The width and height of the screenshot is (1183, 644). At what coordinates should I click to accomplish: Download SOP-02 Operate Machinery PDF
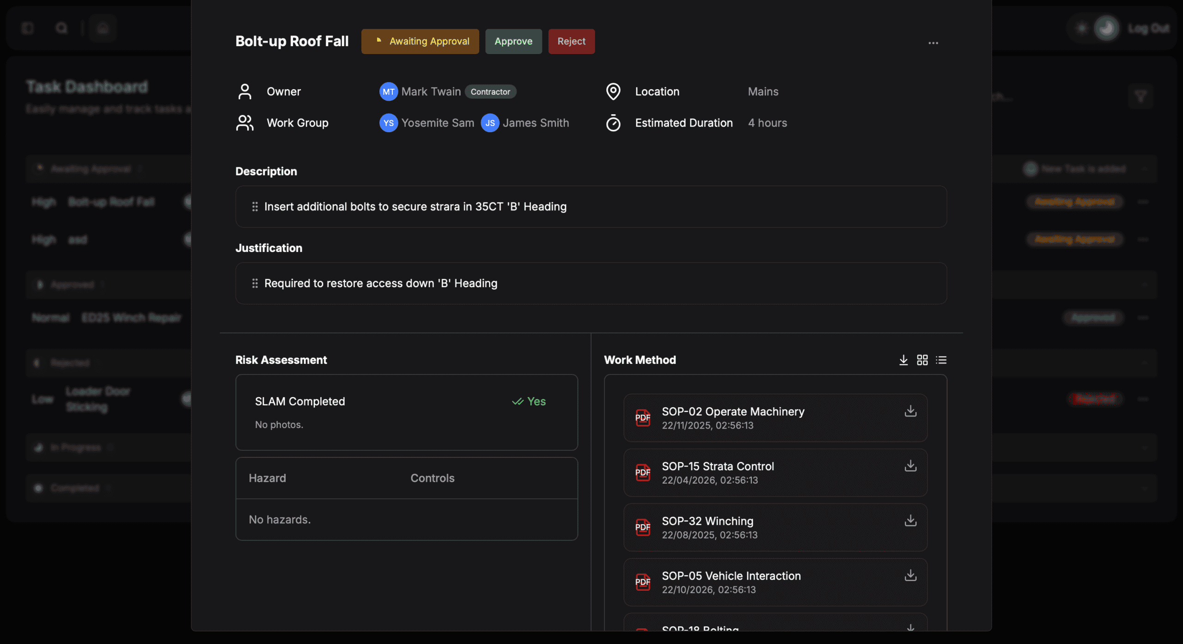[910, 411]
